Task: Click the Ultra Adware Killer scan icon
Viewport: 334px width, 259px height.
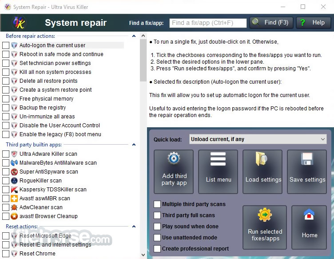Action: (14, 154)
